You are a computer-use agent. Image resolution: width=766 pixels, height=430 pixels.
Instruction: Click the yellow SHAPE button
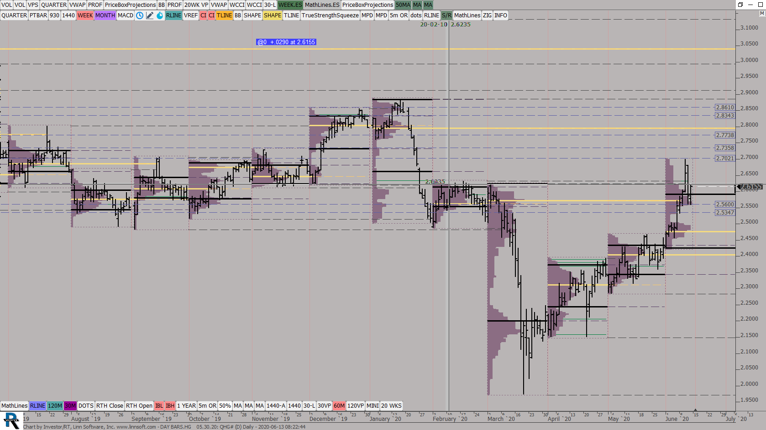click(273, 15)
